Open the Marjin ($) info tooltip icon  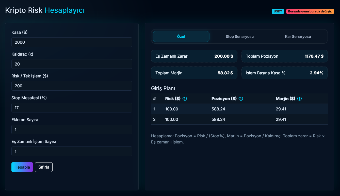pos(299,99)
